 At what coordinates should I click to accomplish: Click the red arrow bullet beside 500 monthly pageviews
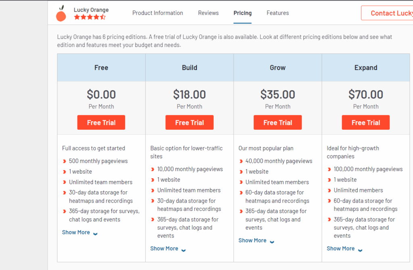[x=65, y=161]
